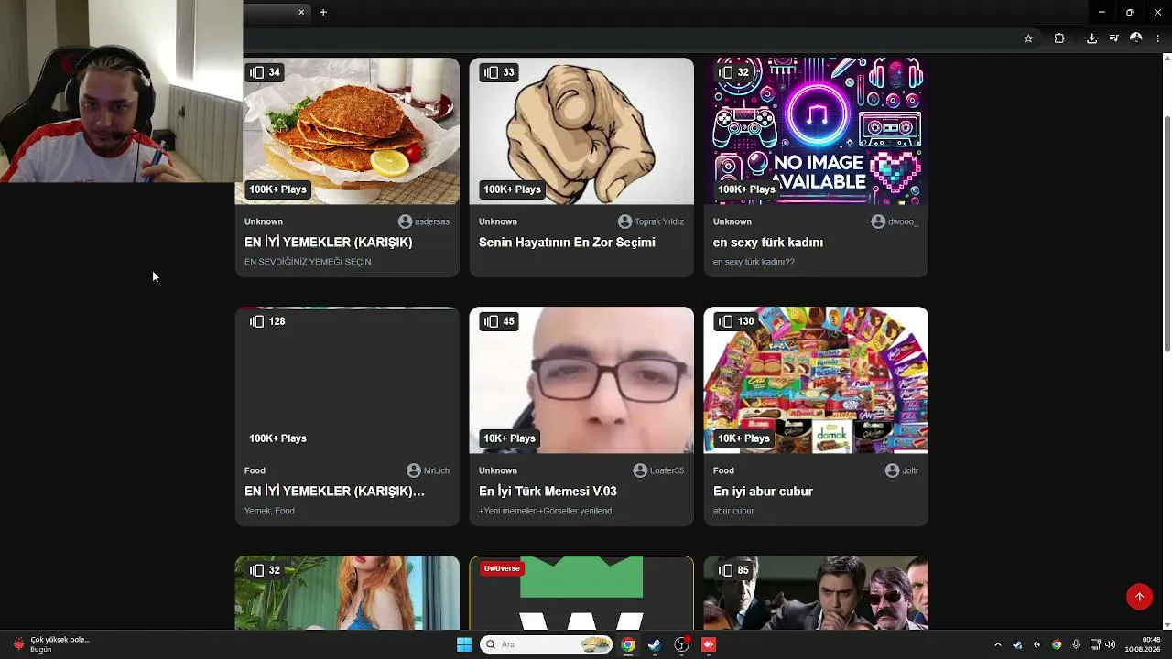The image size is (1172, 659).
Task: Bookmark this page with the star icon
Action: click(x=1028, y=38)
